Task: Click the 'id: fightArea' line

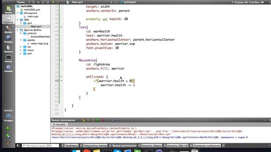Action: [98, 64]
